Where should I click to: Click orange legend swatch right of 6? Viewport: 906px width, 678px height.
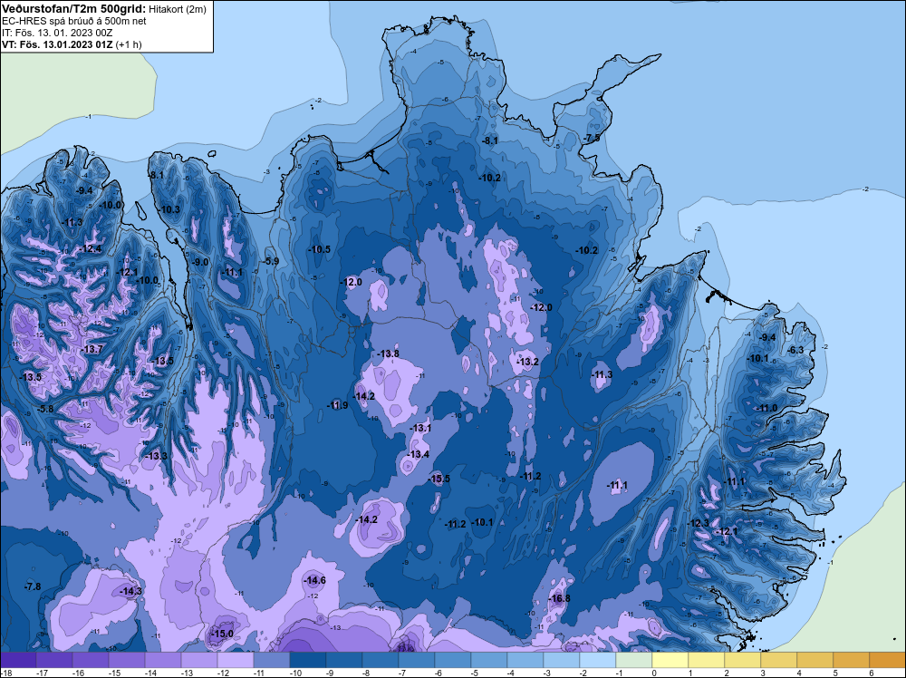click(x=888, y=660)
